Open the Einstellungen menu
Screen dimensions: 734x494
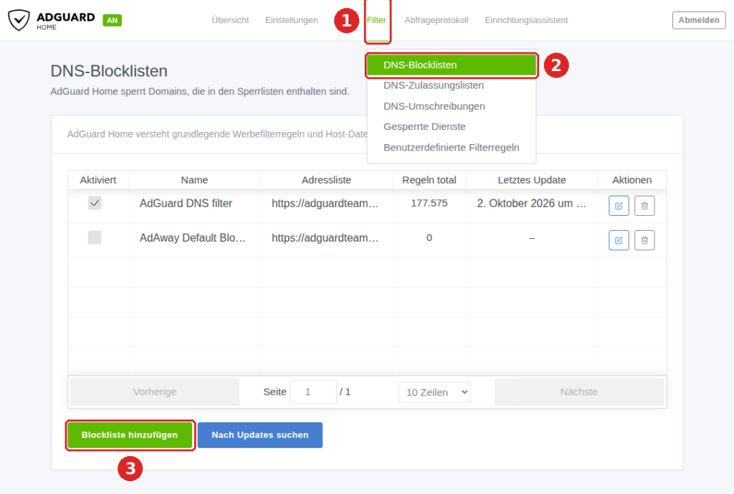tap(291, 20)
